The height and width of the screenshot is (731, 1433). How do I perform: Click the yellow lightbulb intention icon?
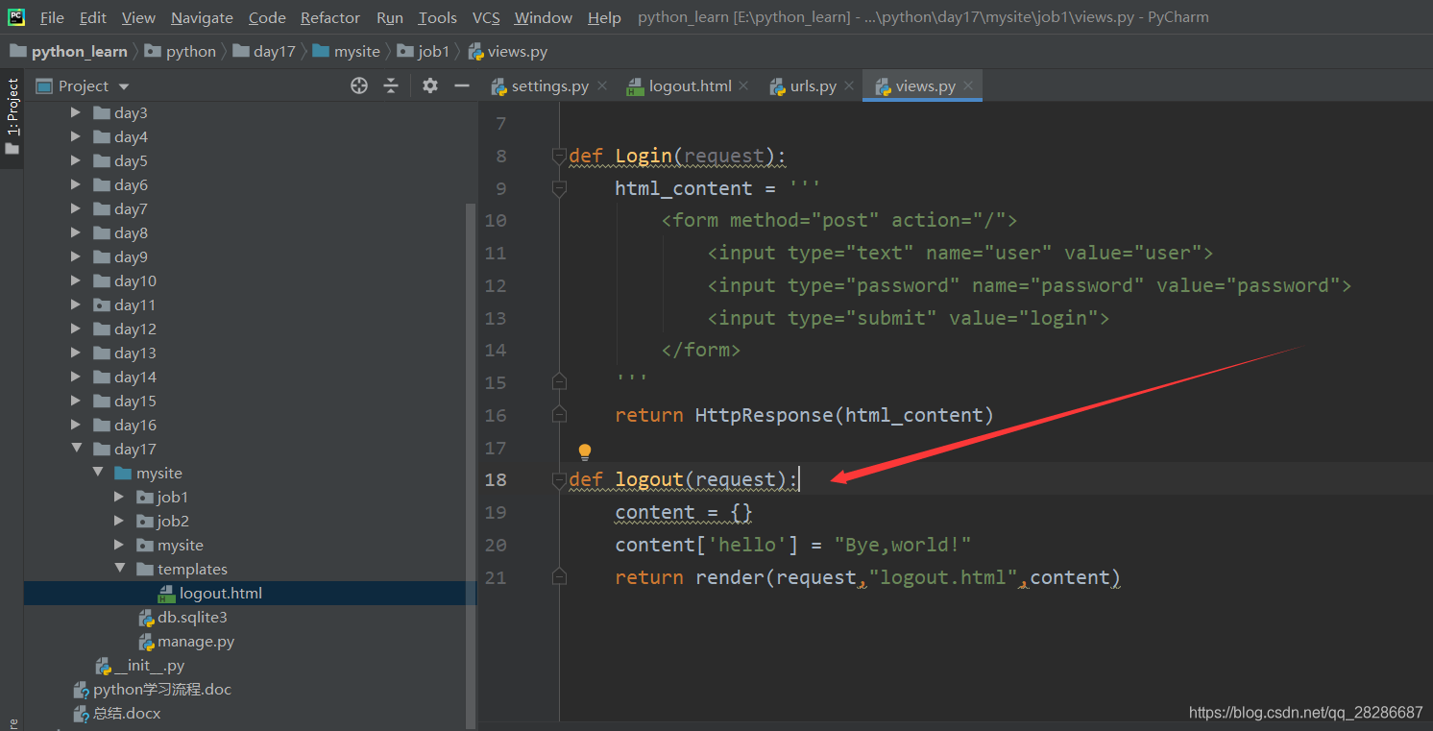tap(584, 451)
